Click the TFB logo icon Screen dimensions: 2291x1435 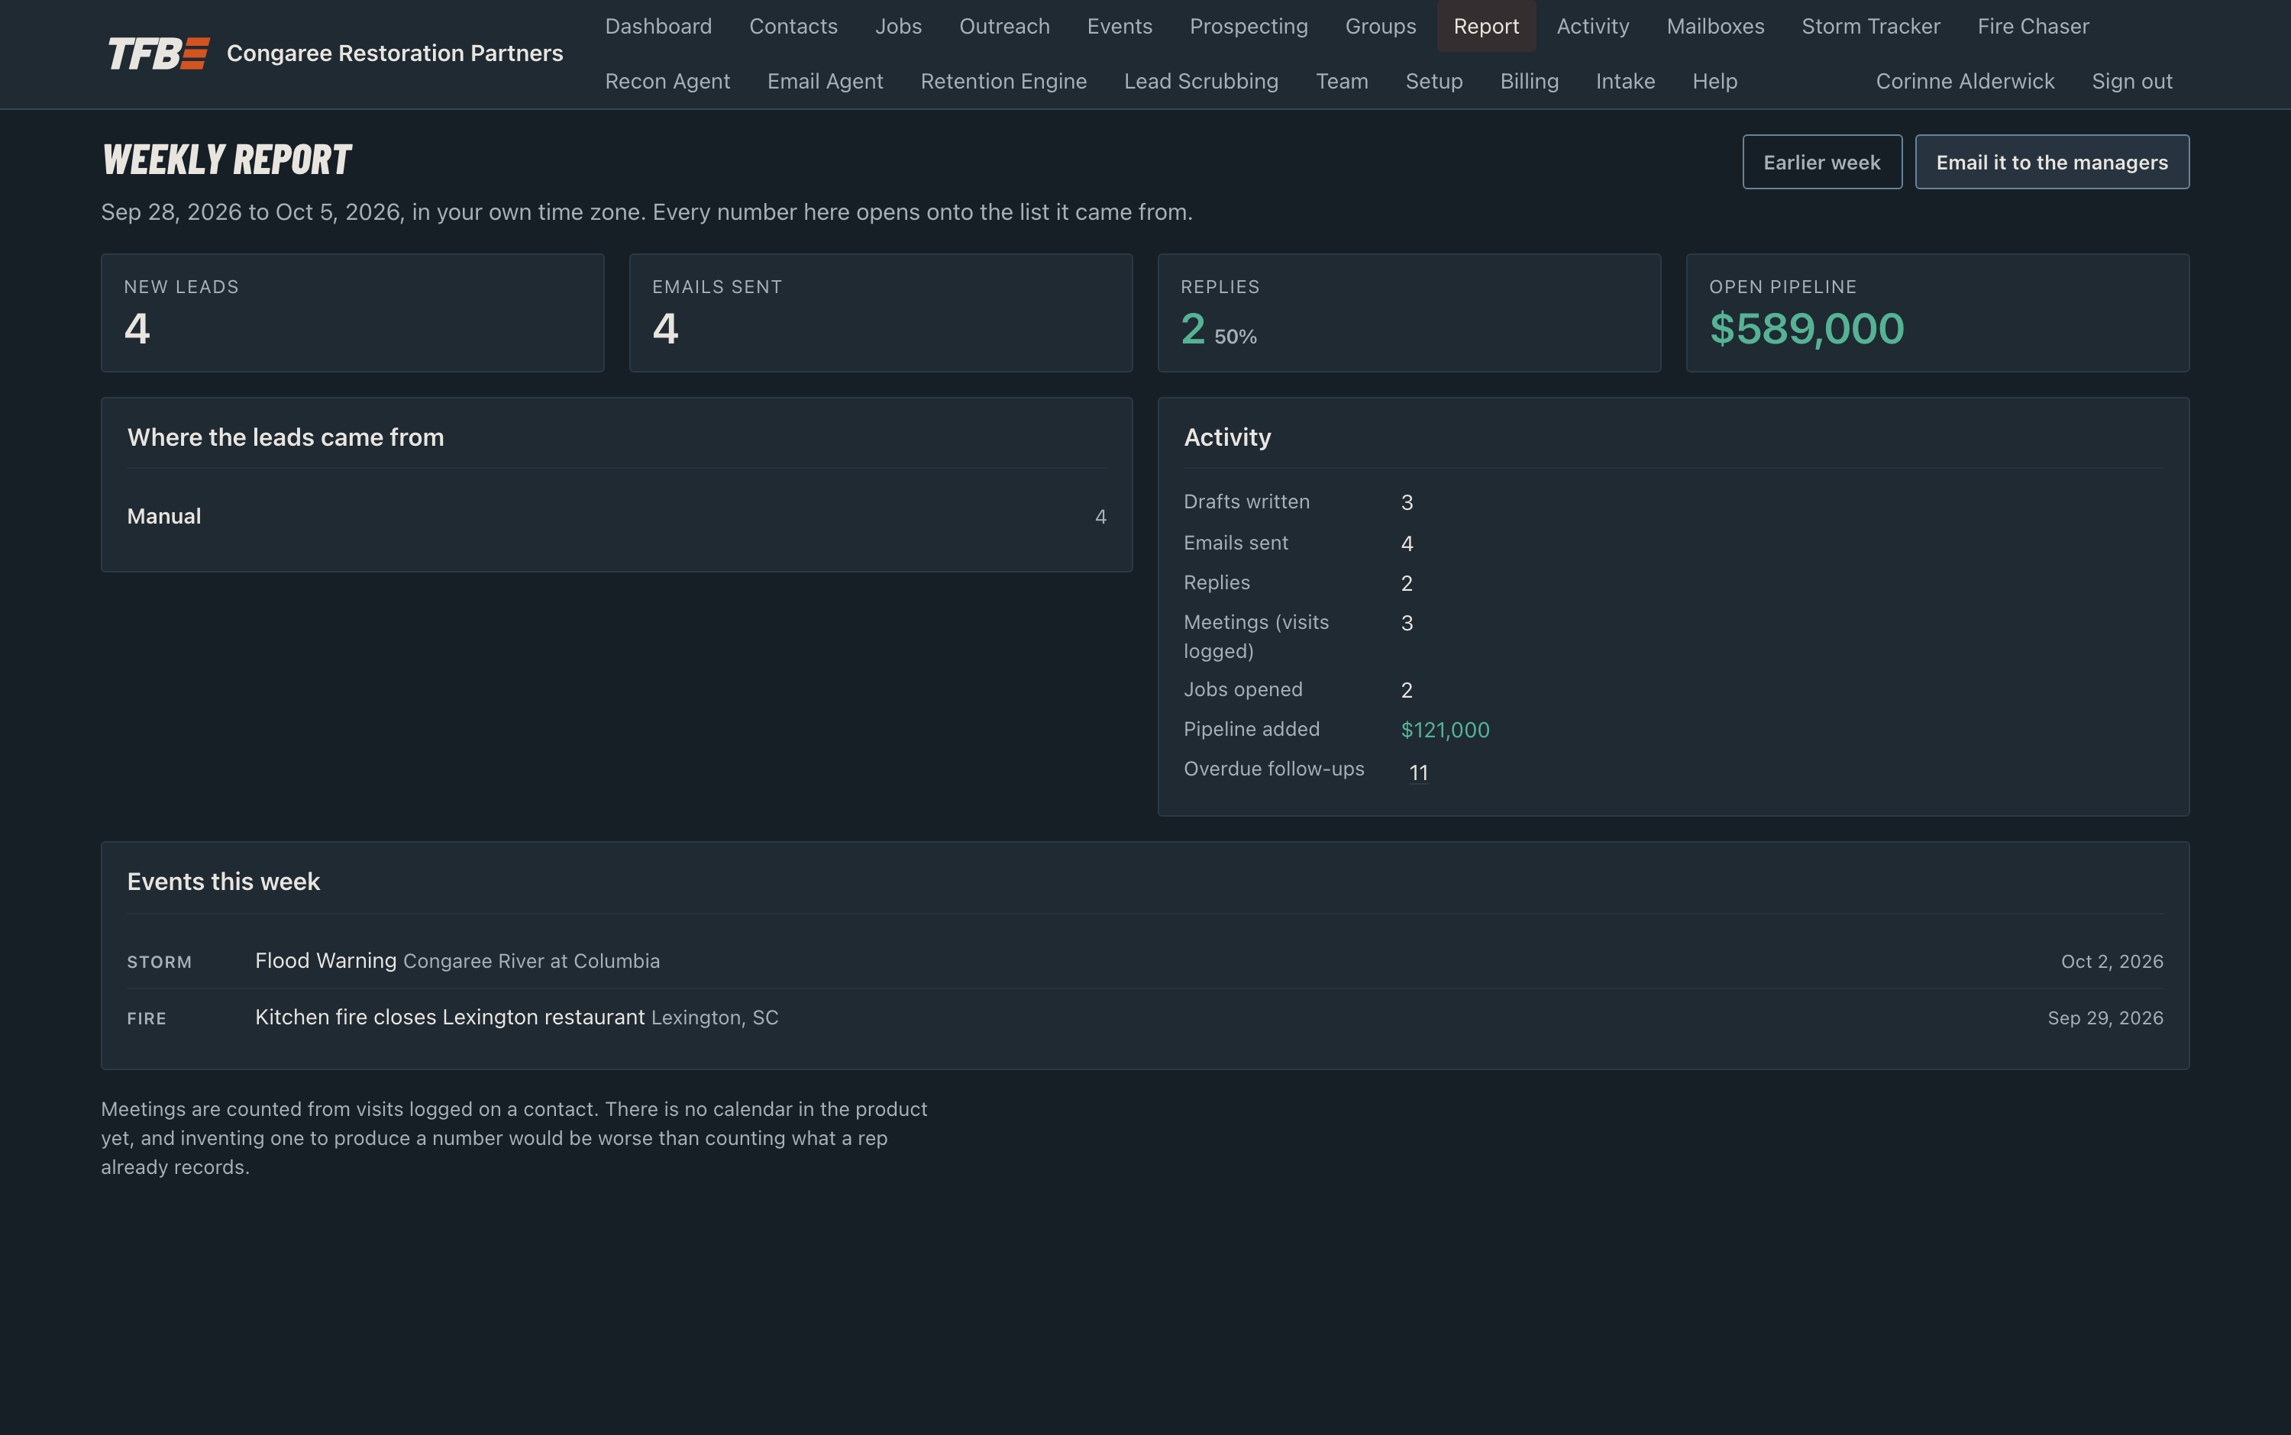157,53
